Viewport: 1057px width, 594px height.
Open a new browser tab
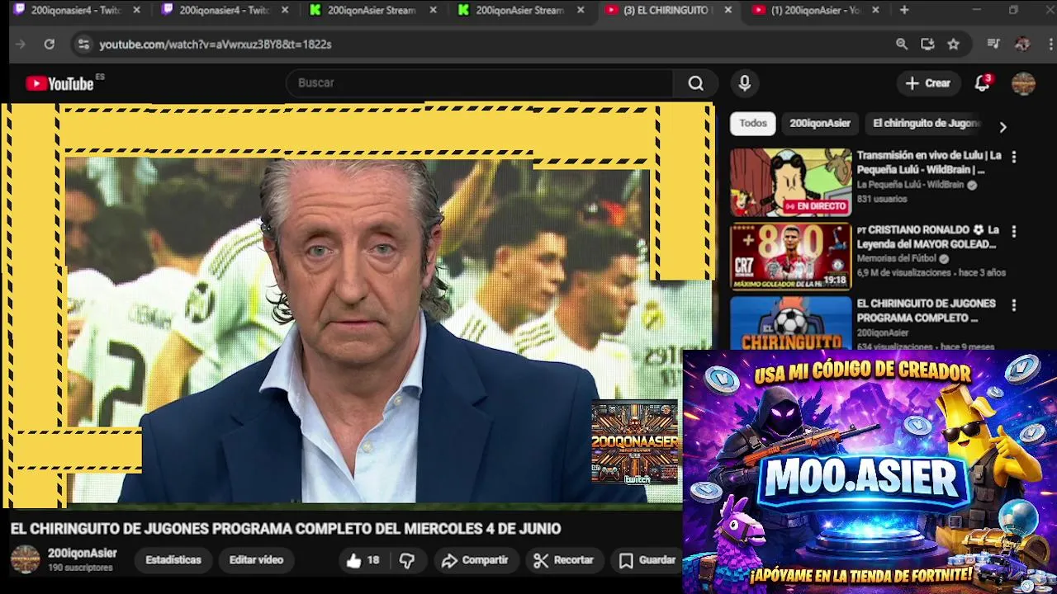point(904,10)
